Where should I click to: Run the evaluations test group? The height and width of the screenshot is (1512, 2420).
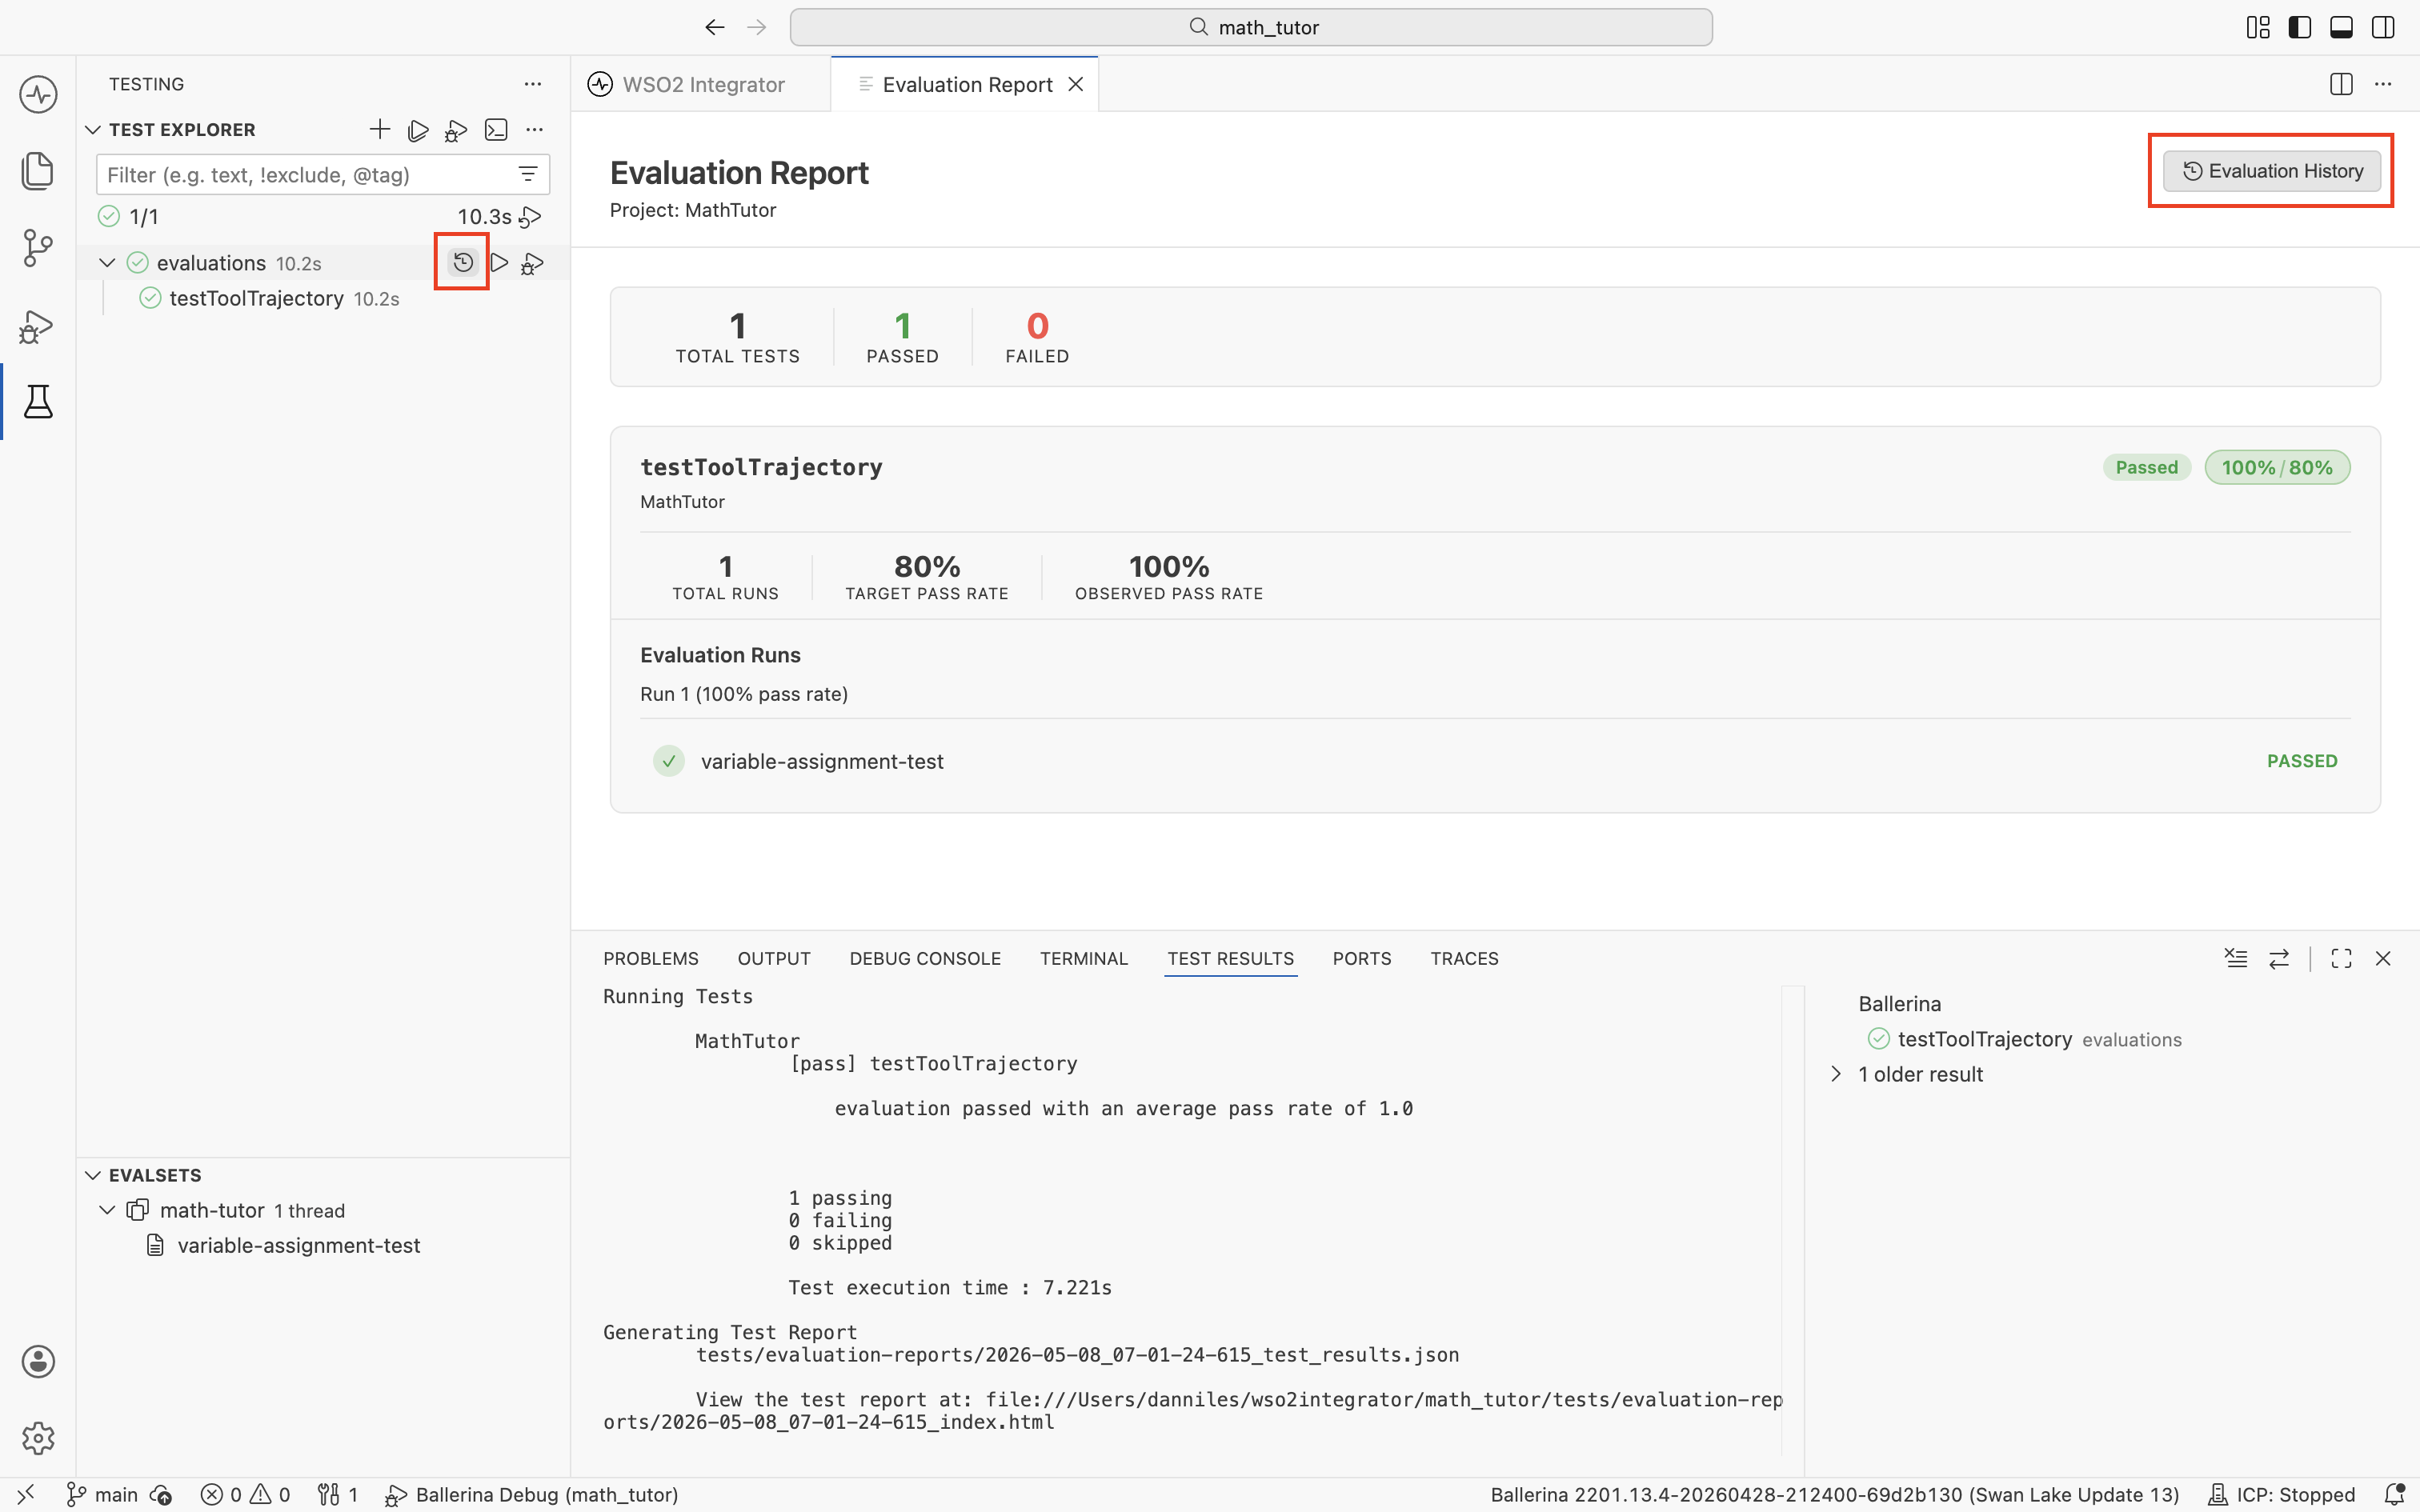tap(499, 263)
